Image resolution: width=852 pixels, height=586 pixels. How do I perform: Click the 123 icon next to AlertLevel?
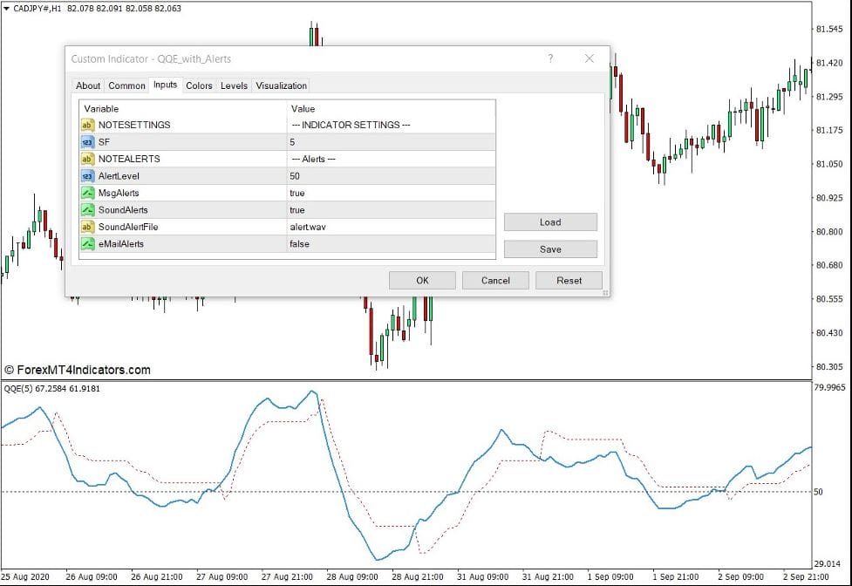tap(86, 175)
